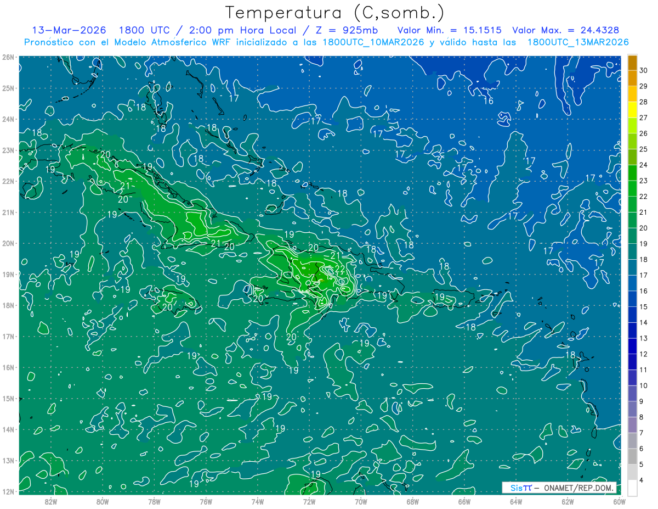Click the '17N' latitude label
Viewport: 658px width, 509px height.
tap(8, 337)
